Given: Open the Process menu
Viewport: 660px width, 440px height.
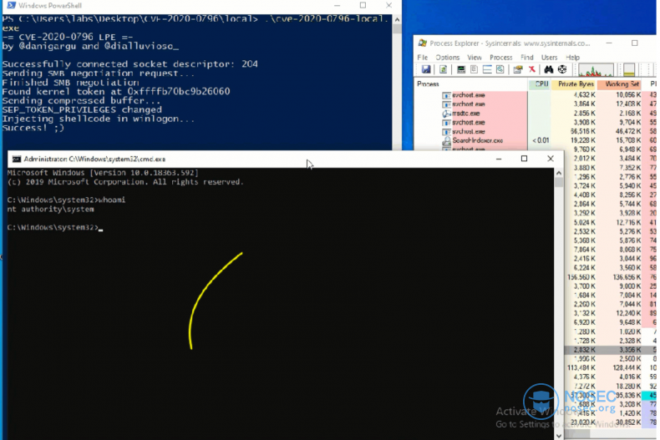Looking at the screenshot, I should [501, 58].
